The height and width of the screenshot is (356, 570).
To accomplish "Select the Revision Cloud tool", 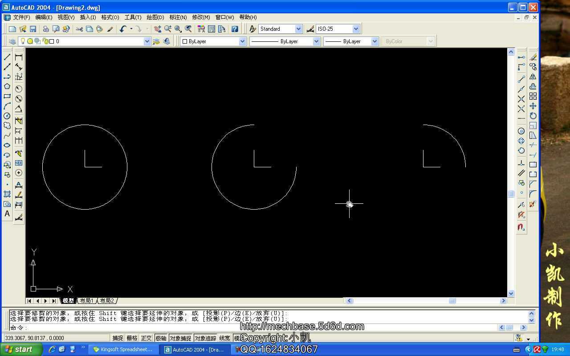I will click(7, 125).
